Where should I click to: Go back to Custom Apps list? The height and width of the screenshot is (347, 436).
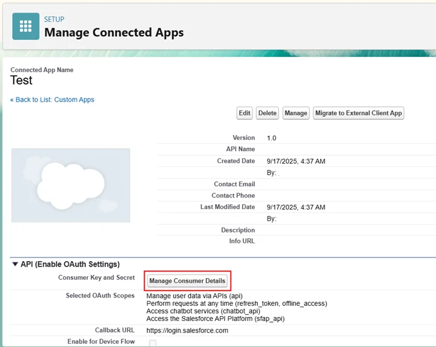52,100
